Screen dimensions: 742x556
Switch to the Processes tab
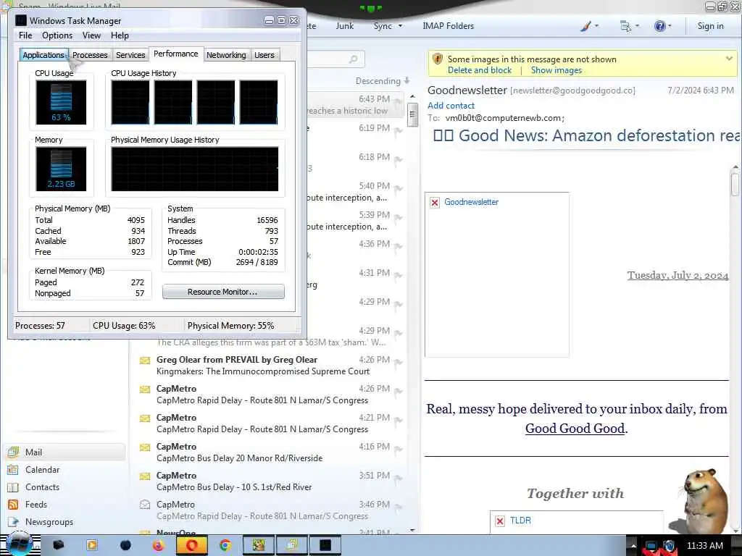pyautogui.click(x=90, y=55)
